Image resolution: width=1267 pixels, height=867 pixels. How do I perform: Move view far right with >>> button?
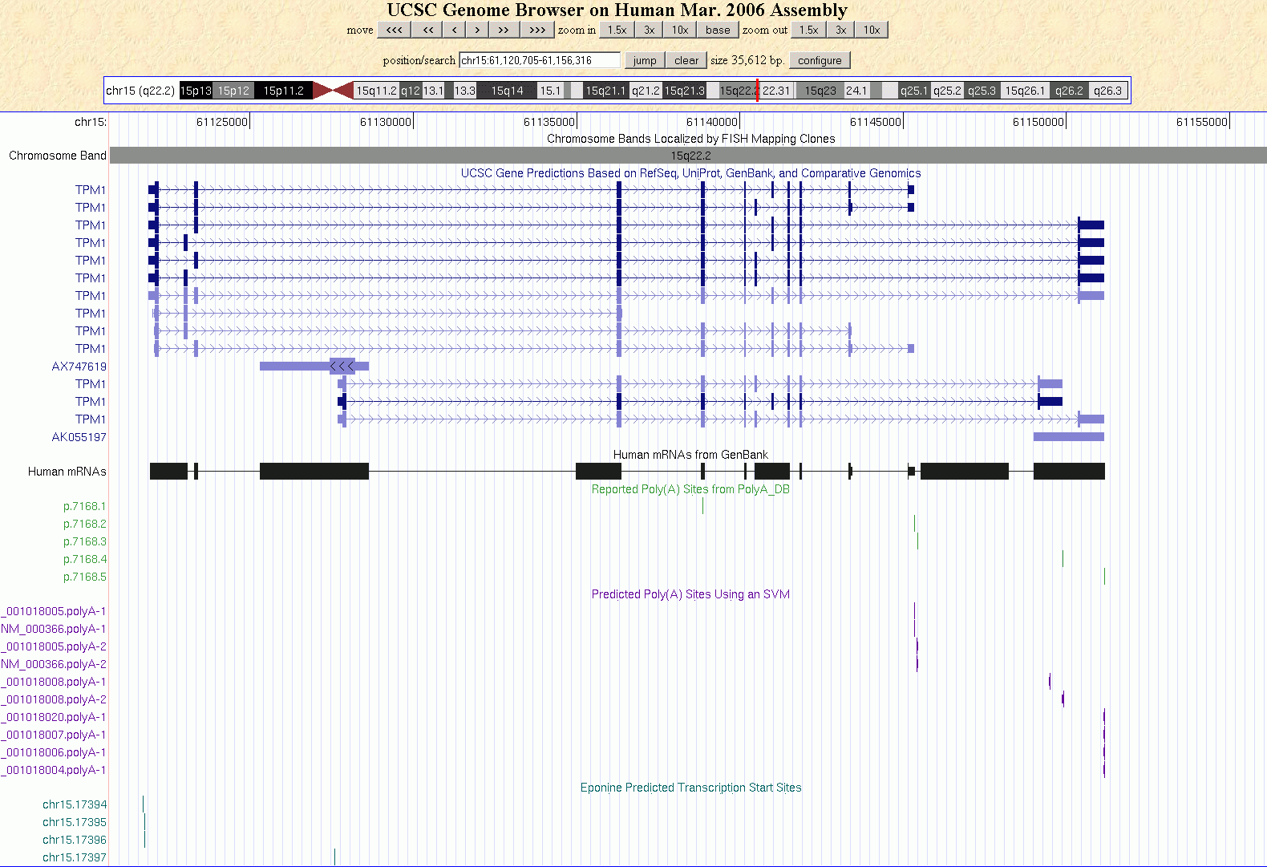(537, 30)
